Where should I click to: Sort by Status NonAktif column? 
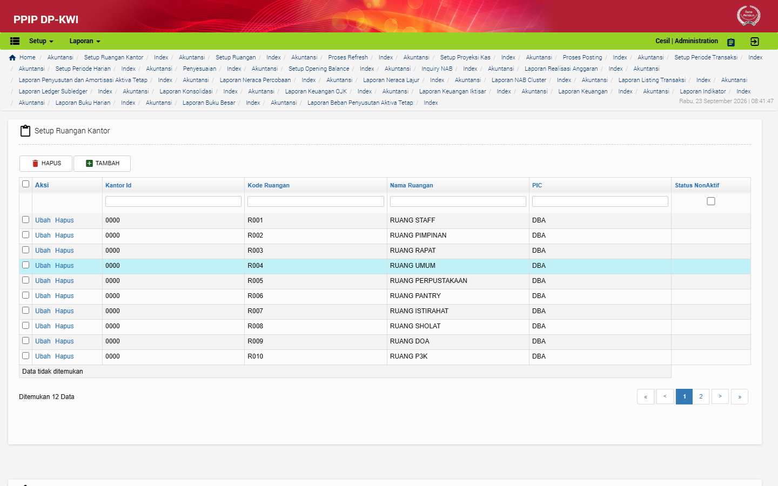point(697,185)
